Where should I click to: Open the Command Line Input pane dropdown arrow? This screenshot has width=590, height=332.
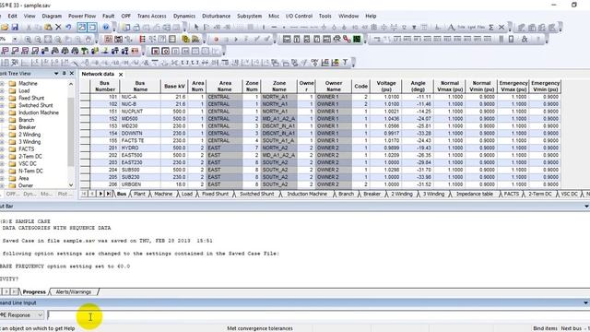pyautogui.click(x=586, y=302)
